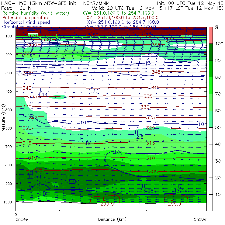Click the blue 'Horizontal wind speed' legend label
Viewport: 225px width, 225px height.
point(26,22)
